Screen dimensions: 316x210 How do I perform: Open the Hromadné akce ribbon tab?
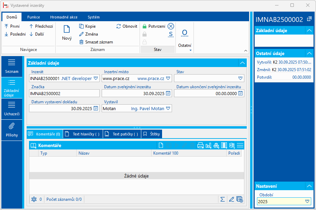click(x=64, y=17)
